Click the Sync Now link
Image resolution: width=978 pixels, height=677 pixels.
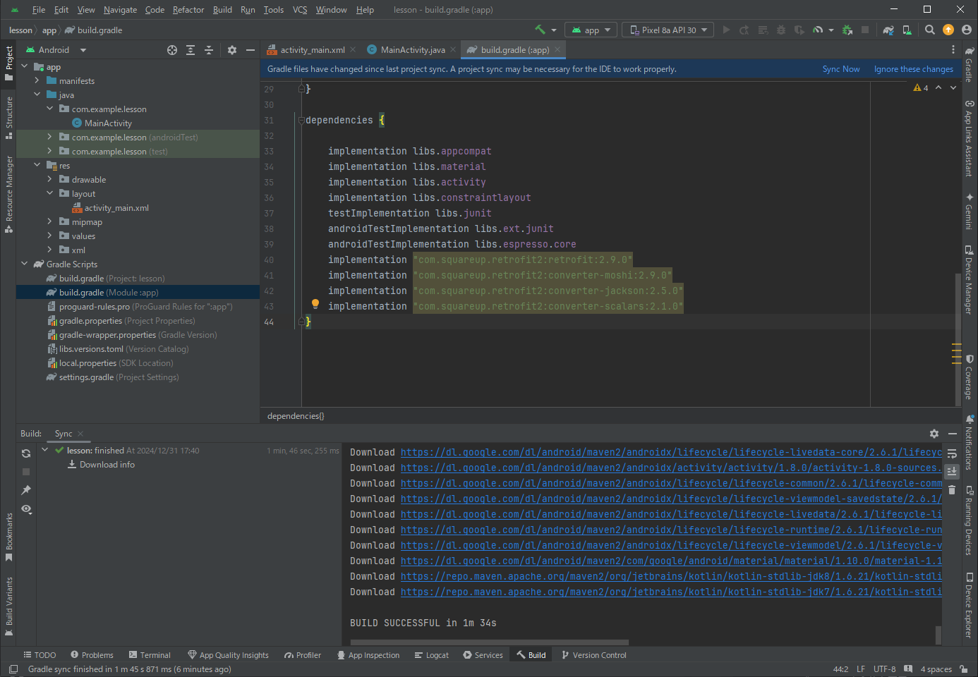pos(841,69)
